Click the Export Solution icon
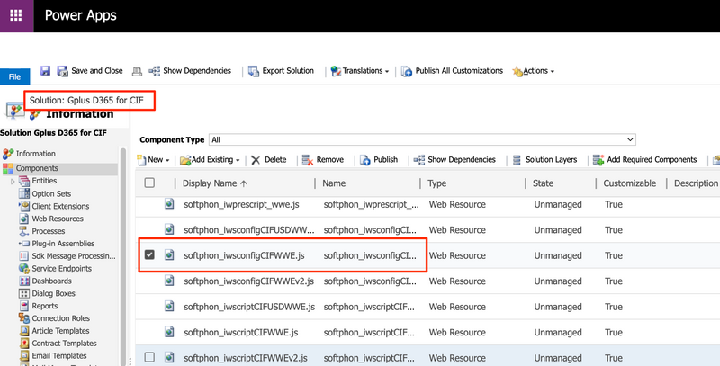The image size is (720, 366). 254,71
